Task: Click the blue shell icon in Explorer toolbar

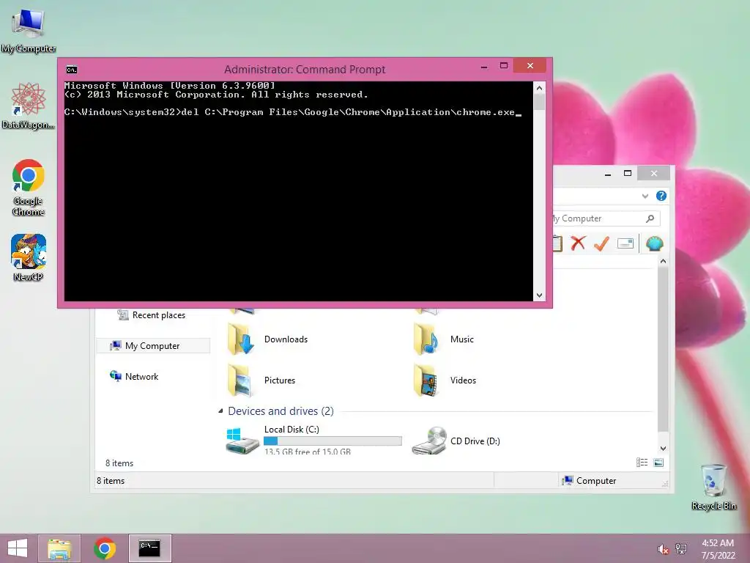Action: tap(654, 243)
